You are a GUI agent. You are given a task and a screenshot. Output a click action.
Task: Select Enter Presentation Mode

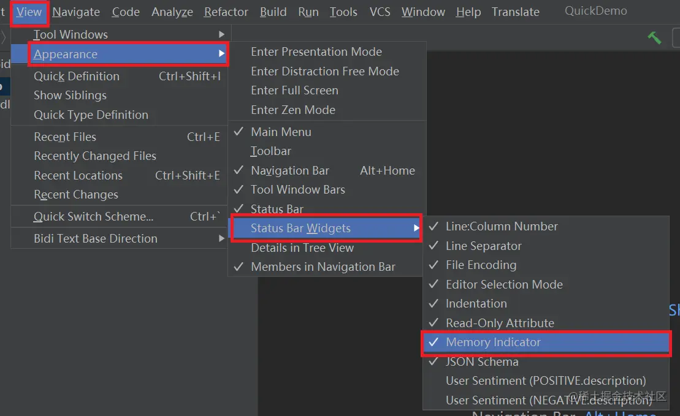[x=316, y=51]
